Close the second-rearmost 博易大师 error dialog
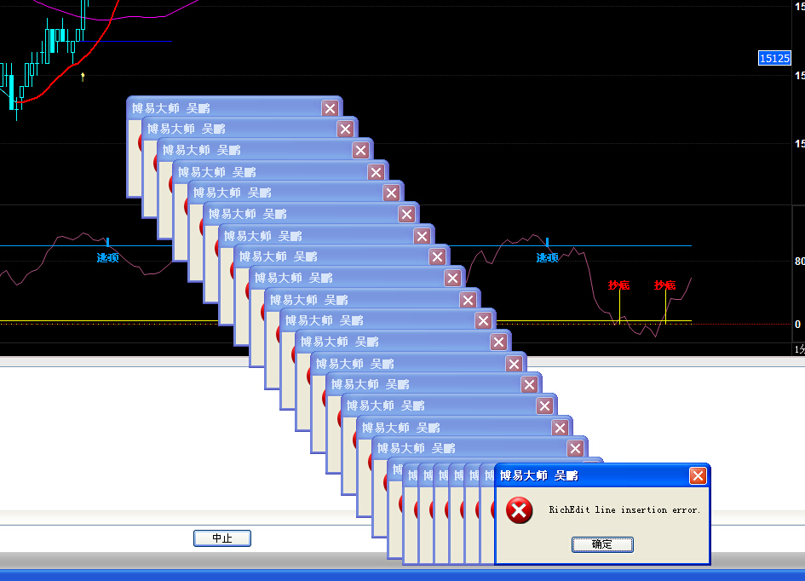The height and width of the screenshot is (581, 805). point(345,129)
